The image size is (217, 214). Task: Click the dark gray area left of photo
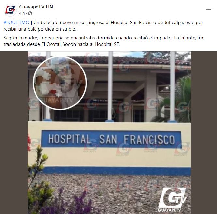pyautogui.click(x=14, y=133)
